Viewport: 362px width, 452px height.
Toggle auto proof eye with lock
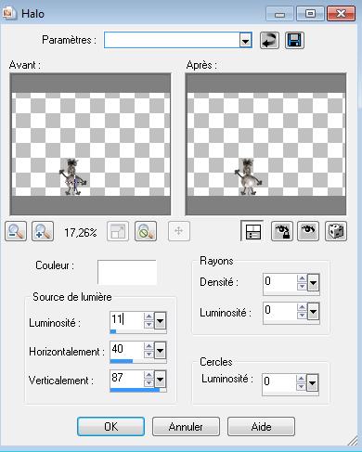[282, 231]
